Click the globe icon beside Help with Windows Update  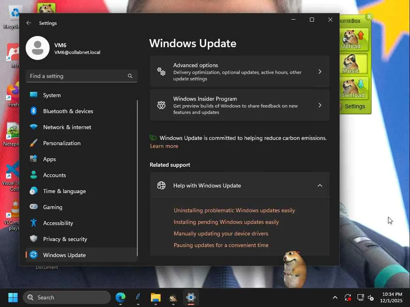(x=161, y=185)
